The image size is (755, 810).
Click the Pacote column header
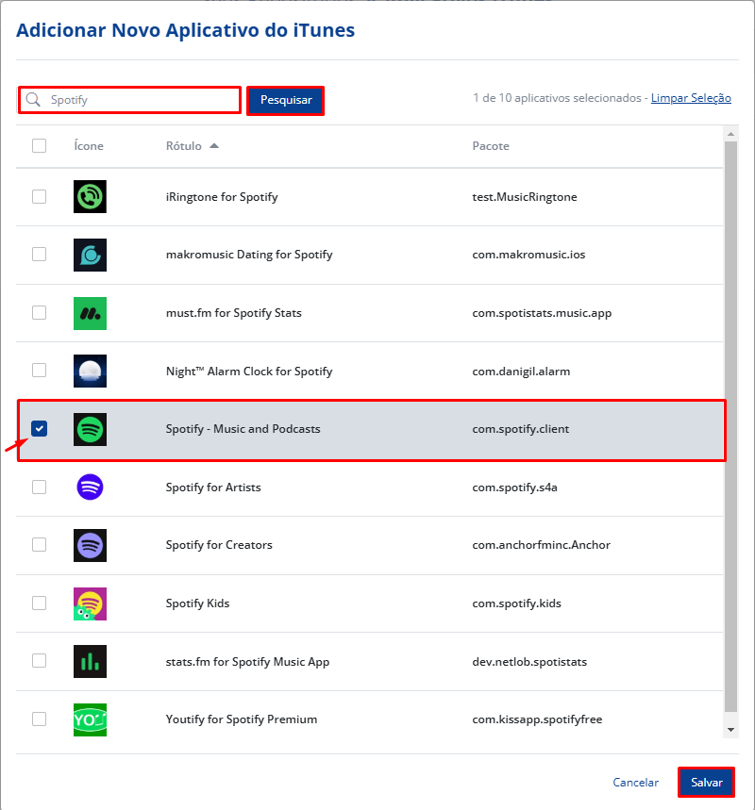click(491, 146)
